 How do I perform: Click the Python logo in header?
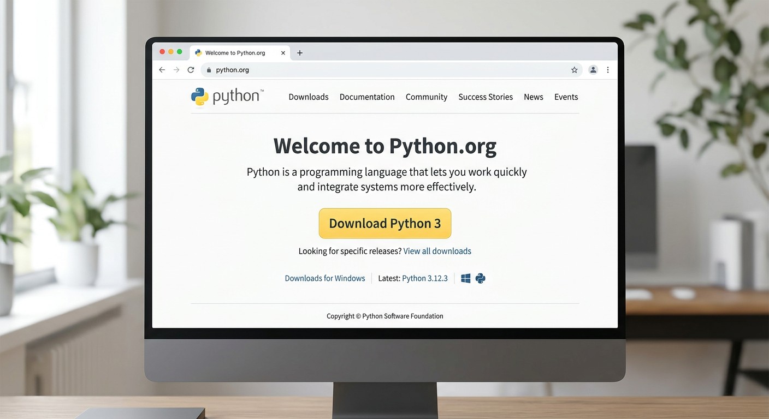[227, 97]
